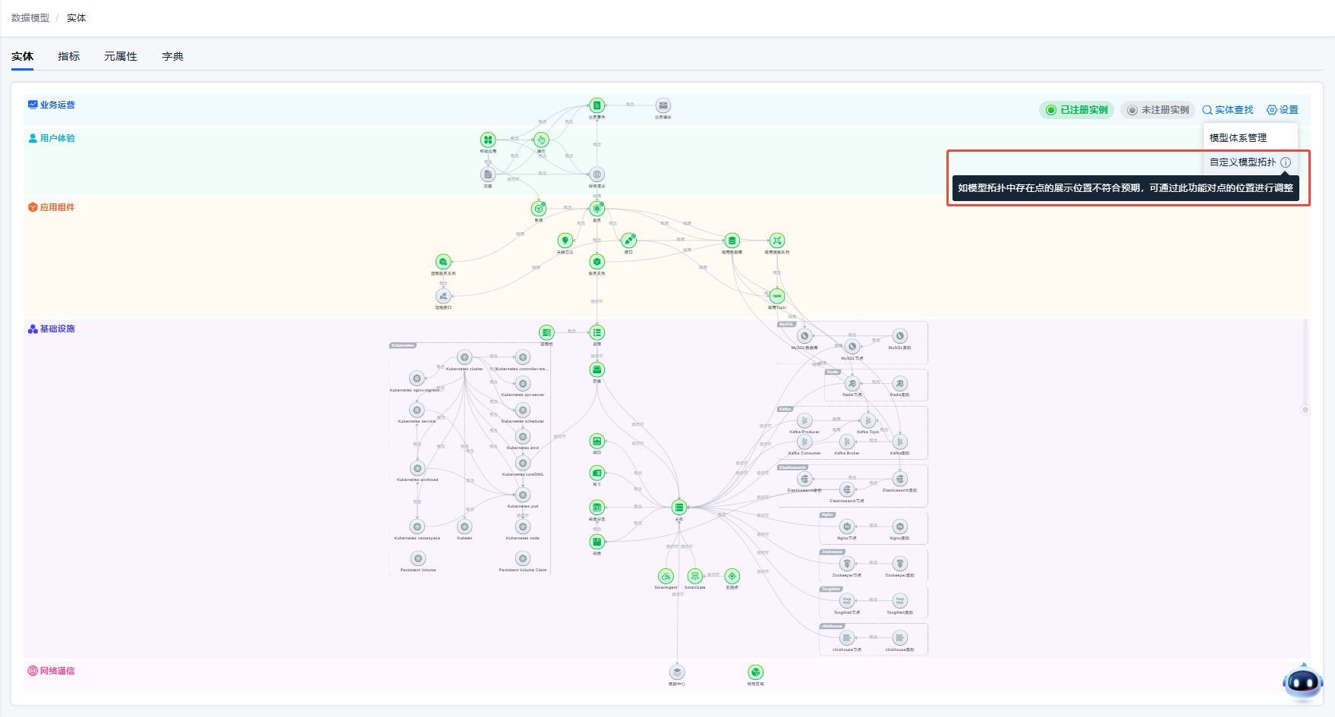1335x717 pixels.
Task: Click the vertical zoom slider handle
Action: (x=1305, y=410)
